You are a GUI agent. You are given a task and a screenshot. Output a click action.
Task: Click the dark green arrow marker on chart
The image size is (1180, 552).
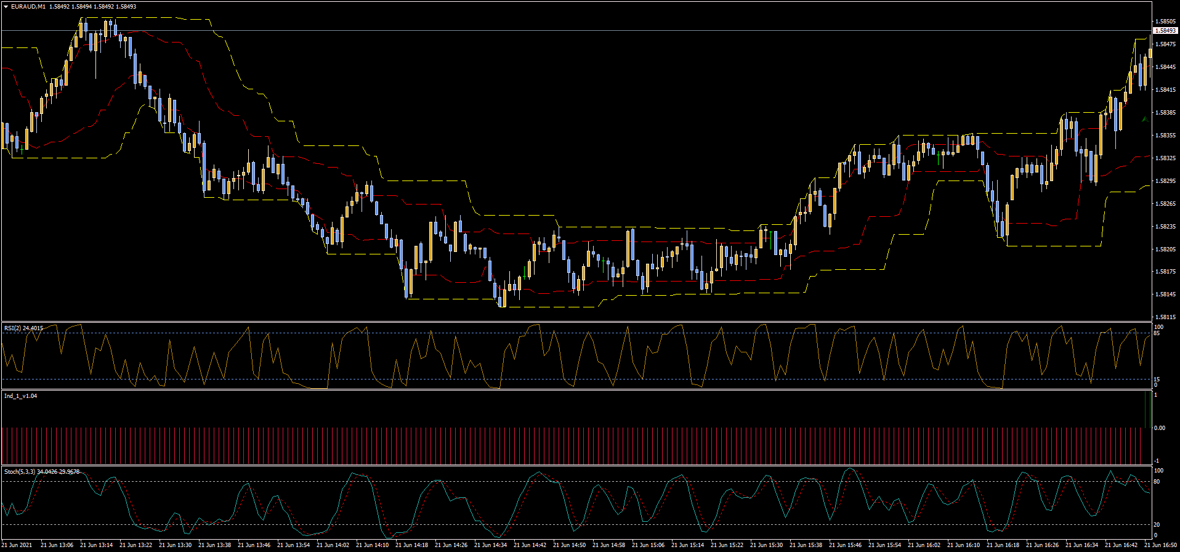pos(1144,118)
